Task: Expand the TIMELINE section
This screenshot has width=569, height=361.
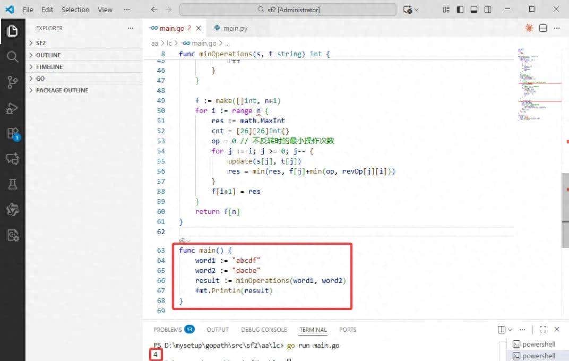Action: 49,67
